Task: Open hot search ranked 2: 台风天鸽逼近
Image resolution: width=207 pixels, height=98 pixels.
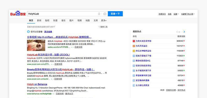Action: coord(141,46)
